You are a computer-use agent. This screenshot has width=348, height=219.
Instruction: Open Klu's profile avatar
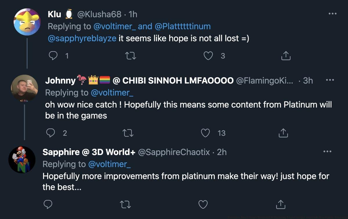pos(27,22)
